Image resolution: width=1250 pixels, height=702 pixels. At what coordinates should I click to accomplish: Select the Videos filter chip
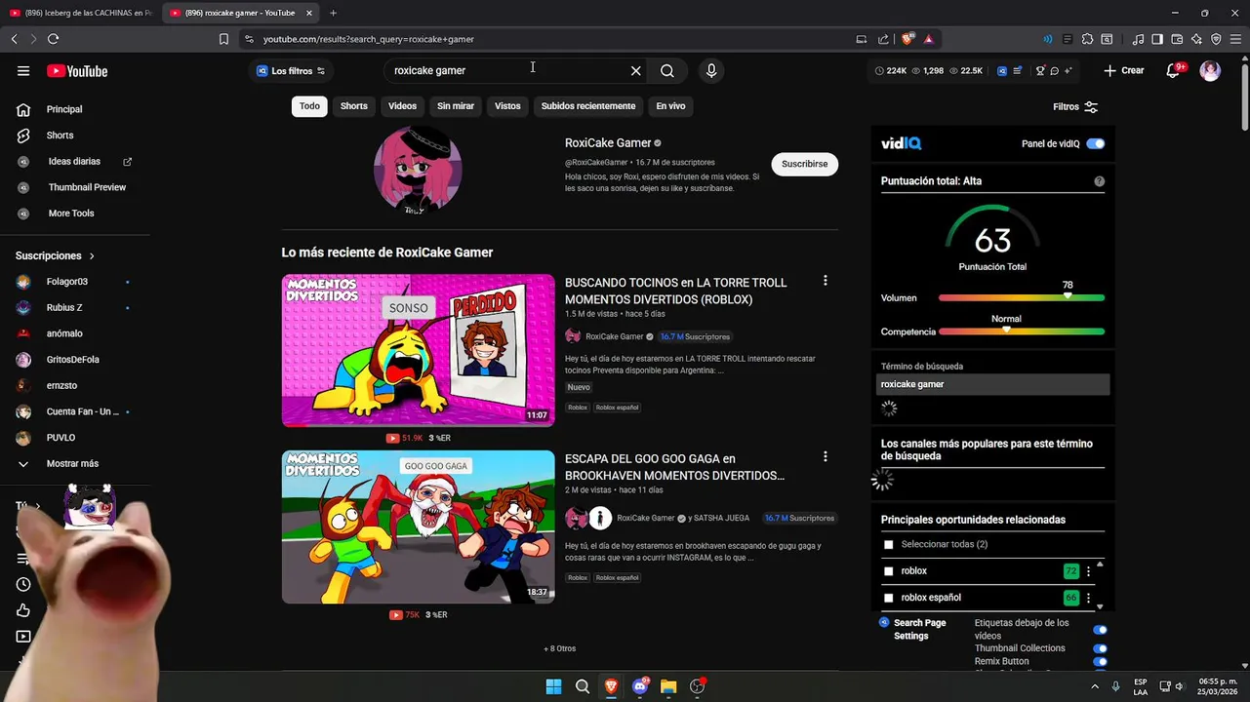pos(402,106)
